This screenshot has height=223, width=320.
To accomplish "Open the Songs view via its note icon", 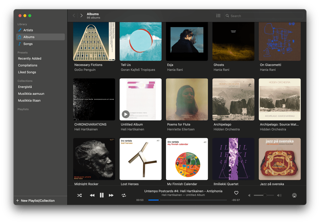I will tap(19, 44).
